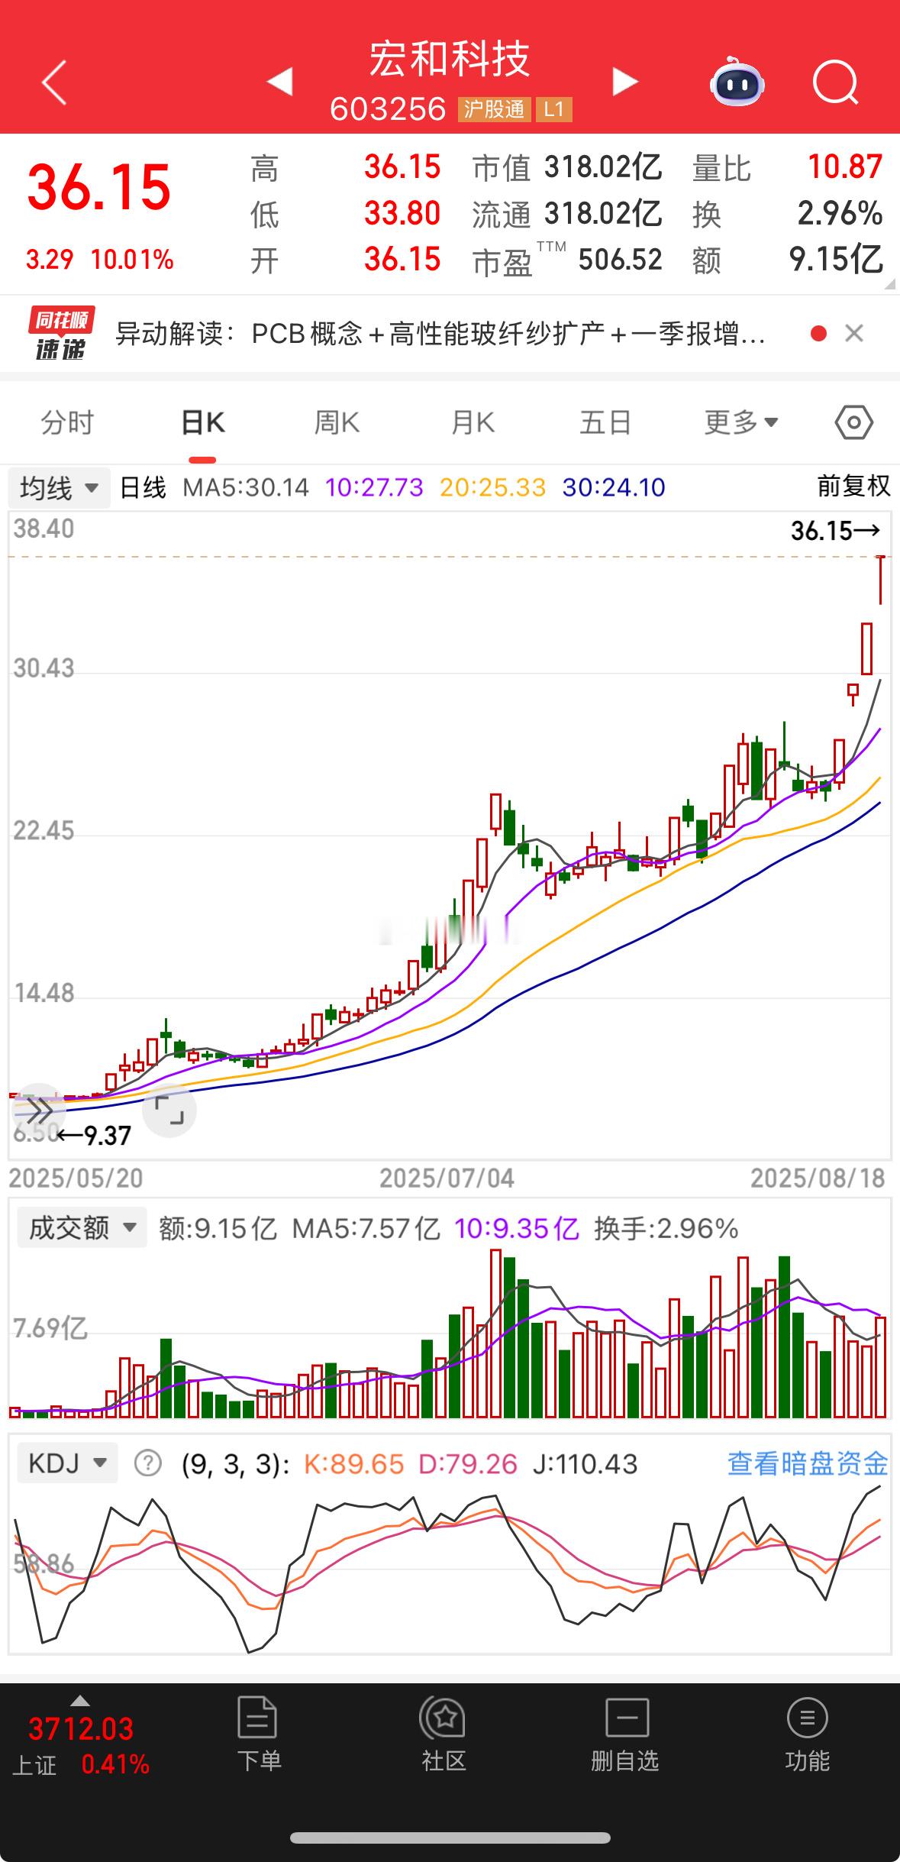Open the 同花顺速递 logo badge
The image size is (900, 1862).
pos(61,333)
